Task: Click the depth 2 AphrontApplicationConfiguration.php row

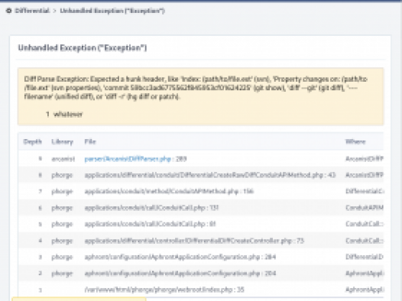Action: 201,273
